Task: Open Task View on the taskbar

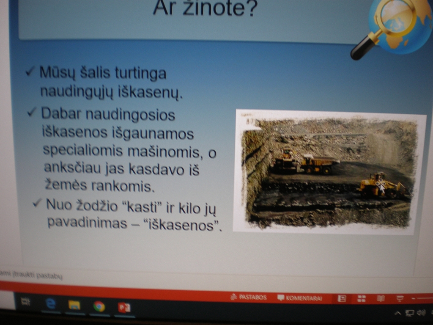Action: click(25, 302)
